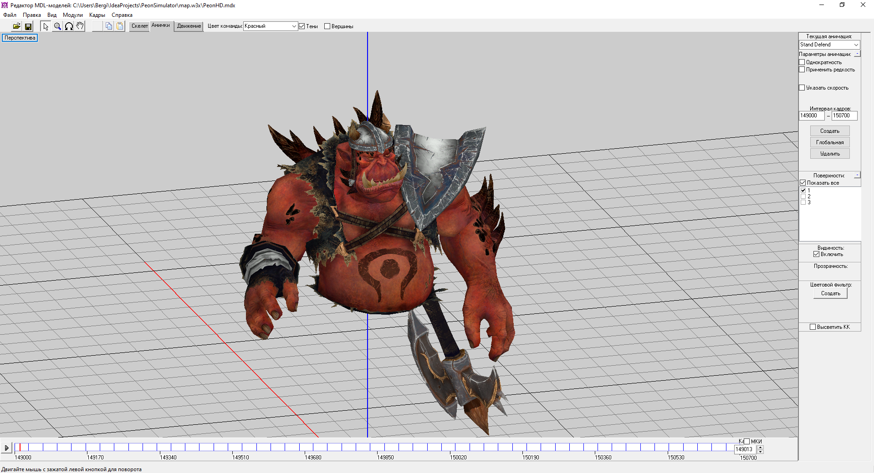Enable the Вершины vertices checkbox
The width and height of the screenshot is (874, 473).
(327, 26)
